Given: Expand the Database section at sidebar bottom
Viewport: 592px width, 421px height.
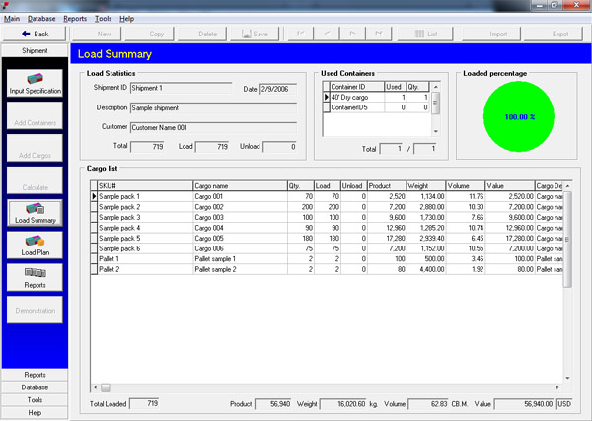Looking at the screenshot, I should (35, 387).
